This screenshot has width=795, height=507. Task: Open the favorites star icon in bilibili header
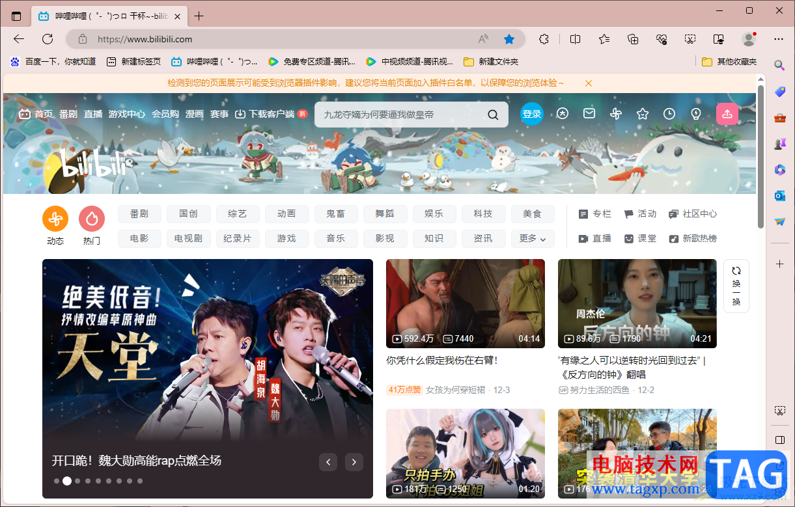(x=643, y=114)
